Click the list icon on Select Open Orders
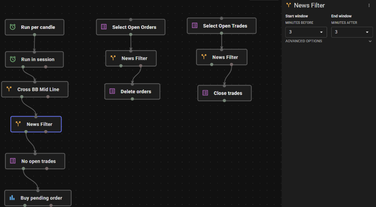 tap(104, 27)
